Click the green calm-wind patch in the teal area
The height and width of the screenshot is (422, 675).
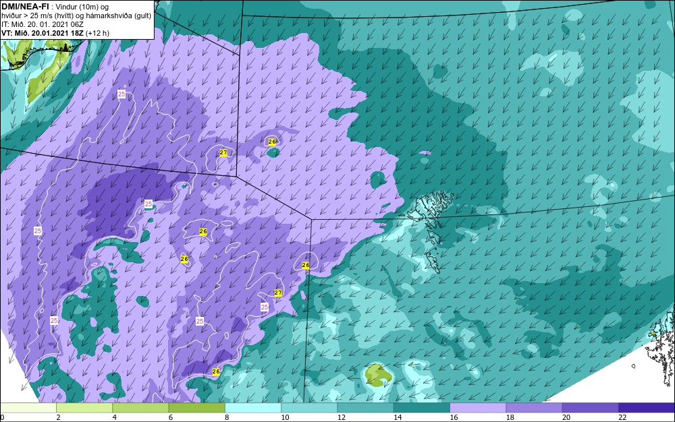[378, 375]
